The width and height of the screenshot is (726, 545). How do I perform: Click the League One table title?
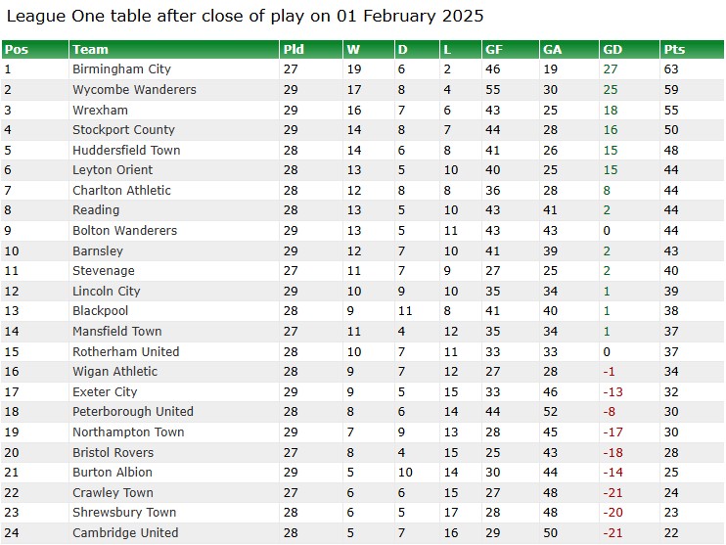point(245,16)
